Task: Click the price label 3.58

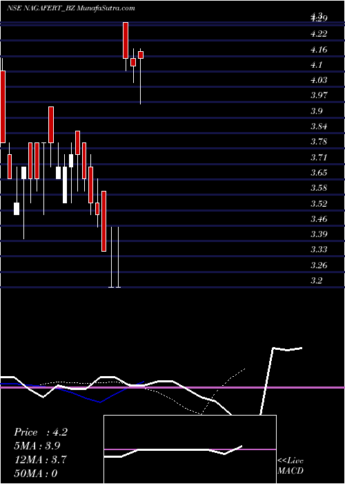Action: (x=319, y=188)
